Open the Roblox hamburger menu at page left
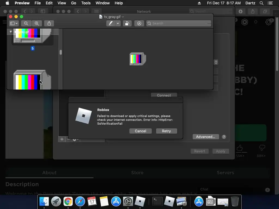Screen dimensions: 279x209 (x=4, y=22)
